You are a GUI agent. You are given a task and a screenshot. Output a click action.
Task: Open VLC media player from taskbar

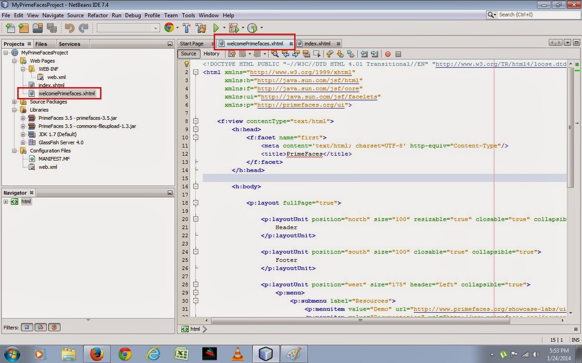coord(237,354)
